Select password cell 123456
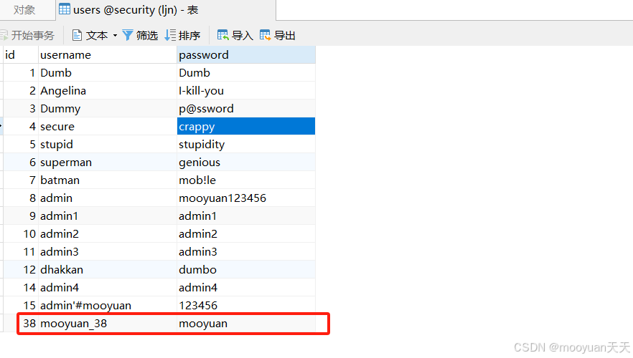The width and height of the screenshot is (633, 358). pos(246,306)
